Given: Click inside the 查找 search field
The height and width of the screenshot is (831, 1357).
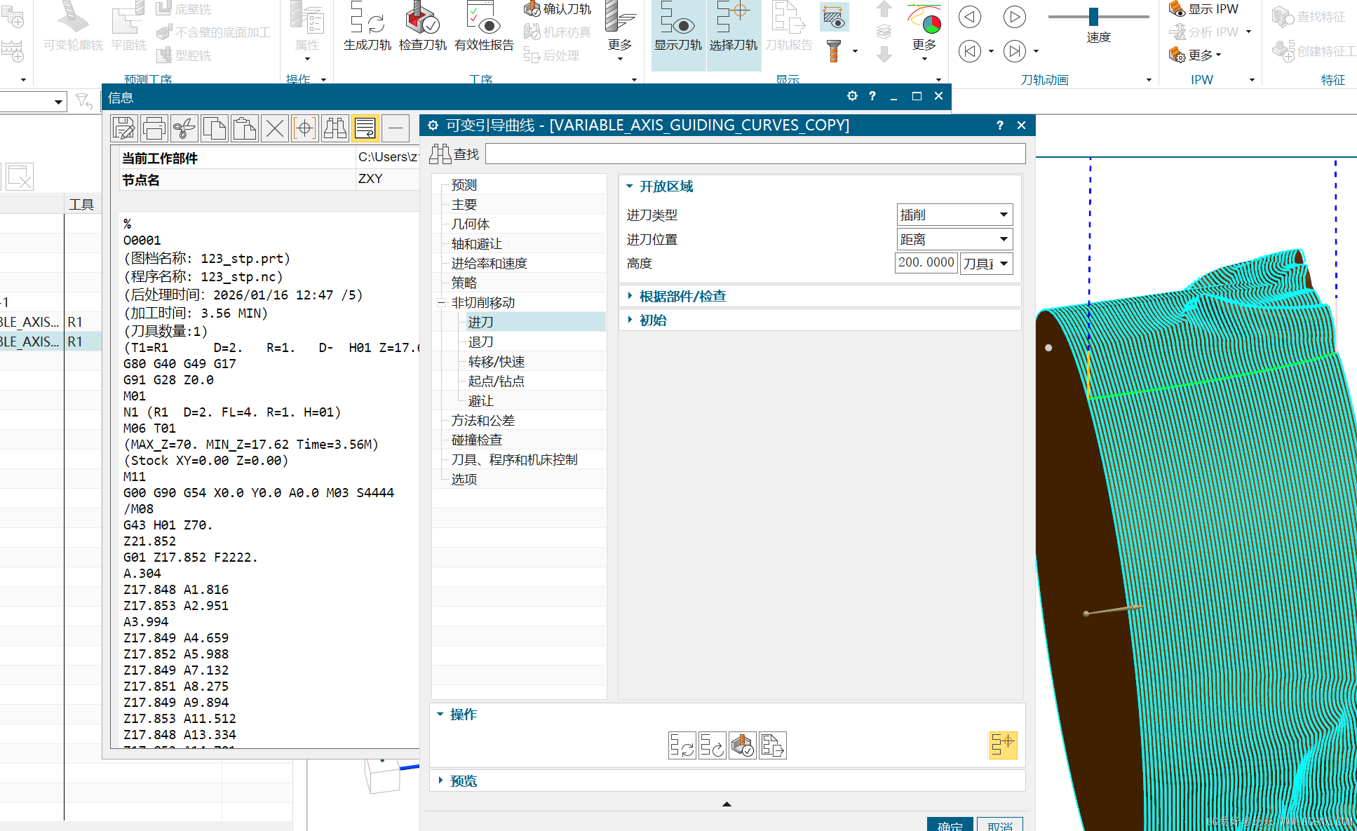Looking at the screenshot, I should click(755, 153).
